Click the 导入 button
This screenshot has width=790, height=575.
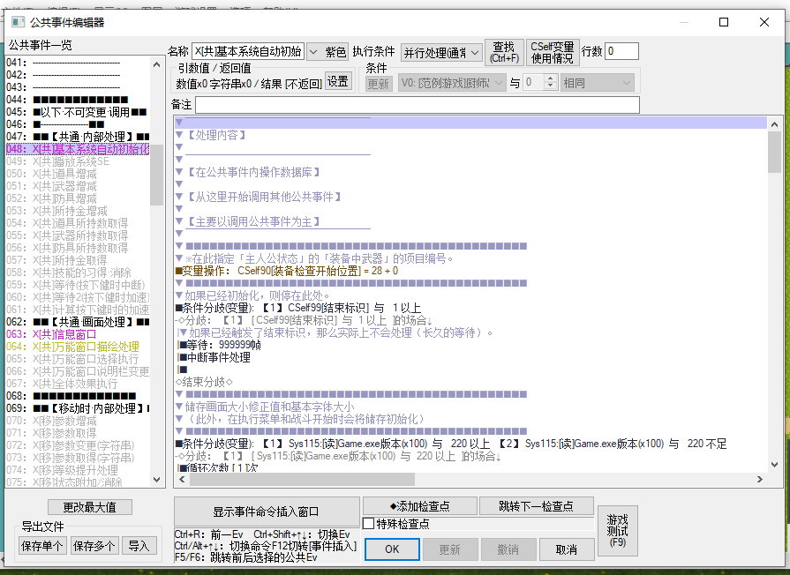pos(139,546)
